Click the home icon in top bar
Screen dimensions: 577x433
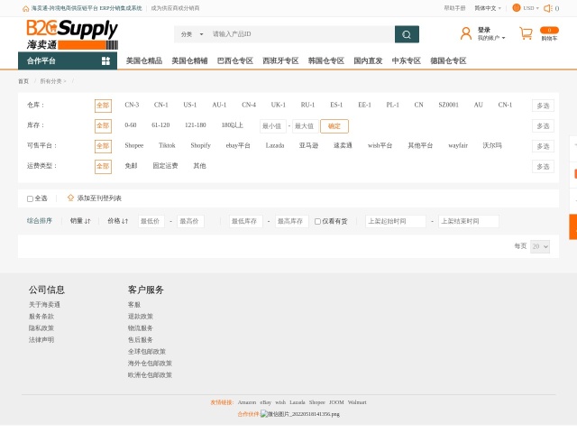pos(26,8)
